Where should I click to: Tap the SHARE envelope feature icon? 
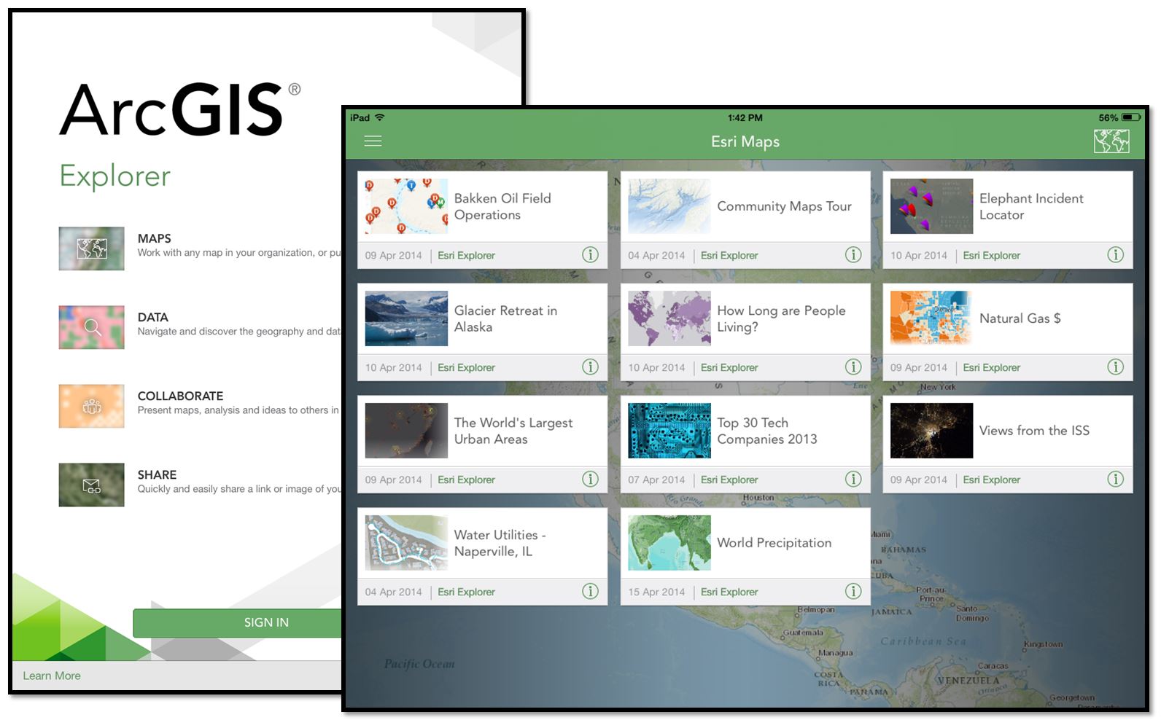click(92, 485)
